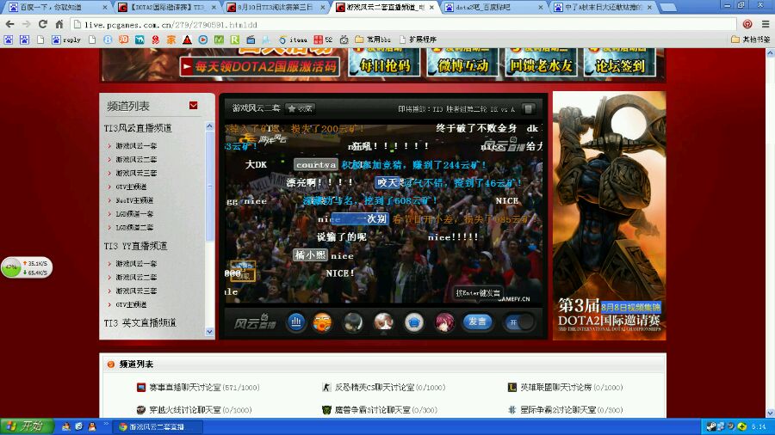Click the address bar URL field

[x=403, y=24]
